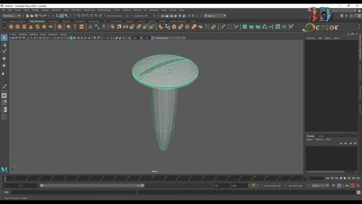Toggle snap to curves

[83, 16]
